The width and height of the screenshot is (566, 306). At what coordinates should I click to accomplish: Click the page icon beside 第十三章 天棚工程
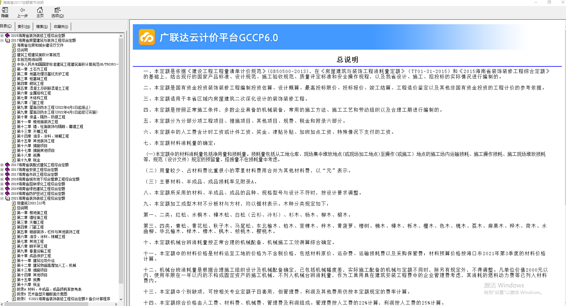tap(14, 131)
